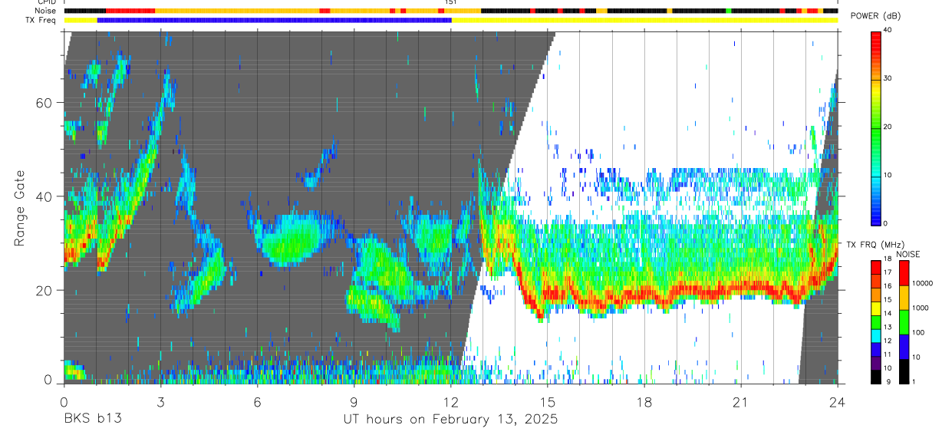
Task: Click the Range Gate y-axis title
Action: [x=19, y=209]
